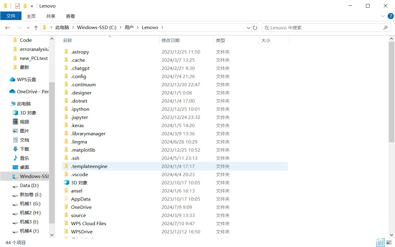Open the 主页 ribbon tab
The image size is (395, 247).
pos(31,16)
